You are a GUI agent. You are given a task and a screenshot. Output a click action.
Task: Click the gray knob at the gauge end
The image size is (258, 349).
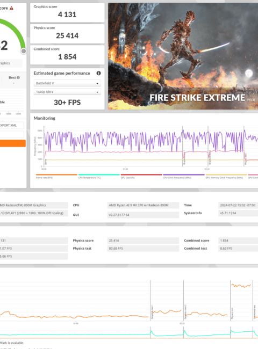24,51
